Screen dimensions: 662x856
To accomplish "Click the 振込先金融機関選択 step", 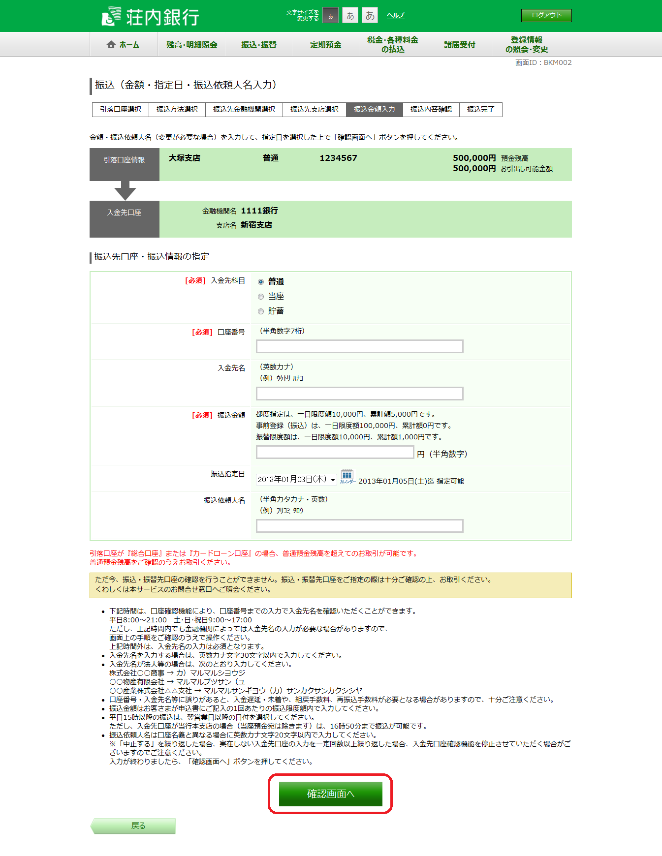I will pos(244,109).
